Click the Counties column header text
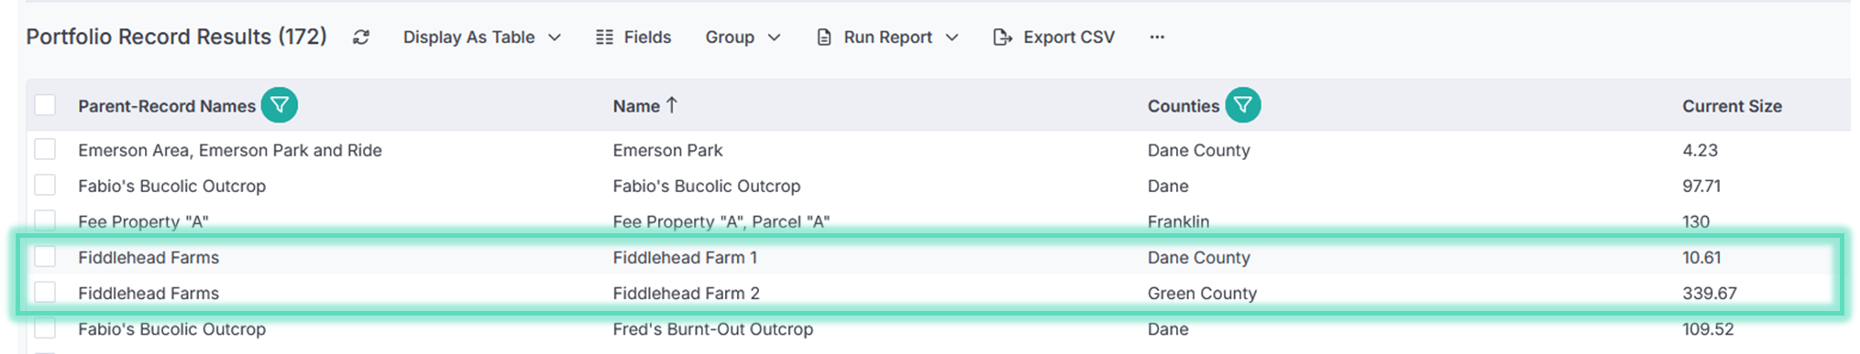The width and height of the screenshot is (1860, 354). [1183, 106]
